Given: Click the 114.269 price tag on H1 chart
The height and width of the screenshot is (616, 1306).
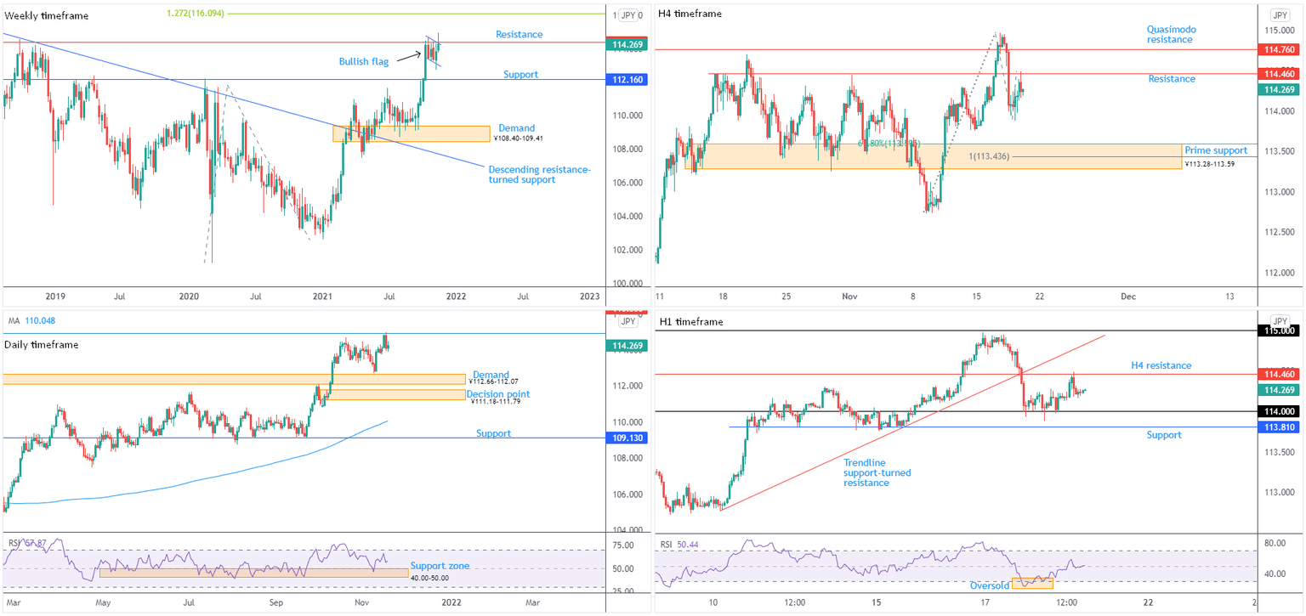Looking at the screenshot, I should point(1280,390).
